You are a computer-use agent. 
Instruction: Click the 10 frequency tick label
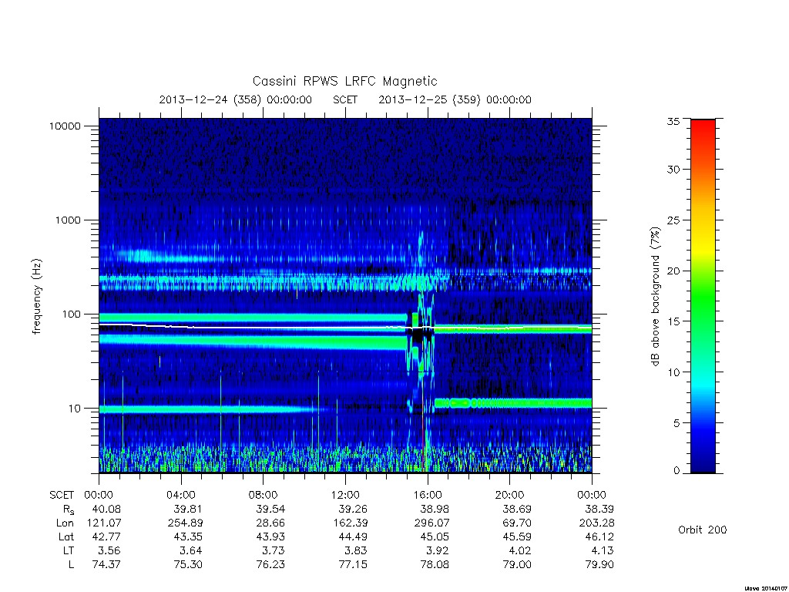click(x=75, y=409)
